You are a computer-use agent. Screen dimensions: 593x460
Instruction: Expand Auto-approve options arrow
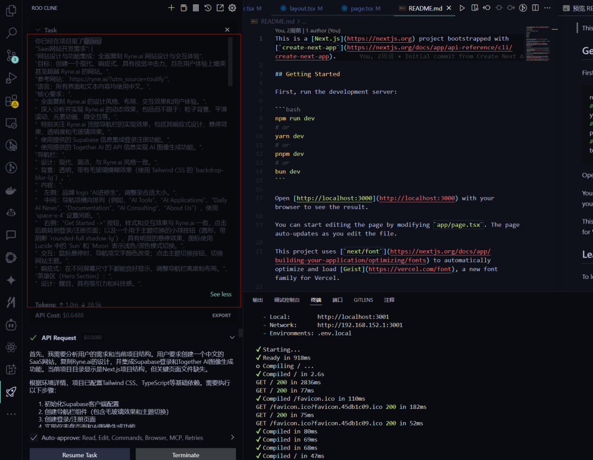pos(232,437)
